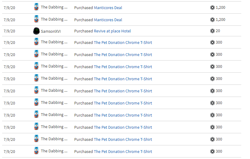Click Robux icon beside second 1,200
The image size is (250, 159).
(212, 20)
